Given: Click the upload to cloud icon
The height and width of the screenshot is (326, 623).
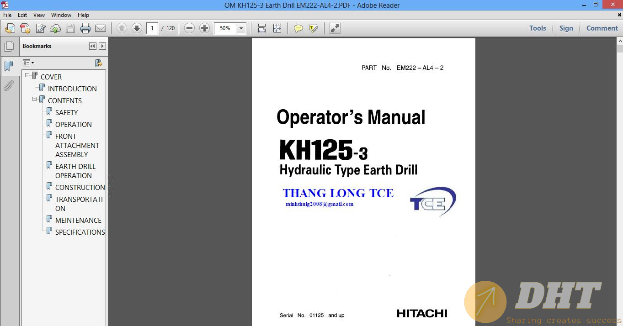Looking at the screenshot, I should [55, 28].
